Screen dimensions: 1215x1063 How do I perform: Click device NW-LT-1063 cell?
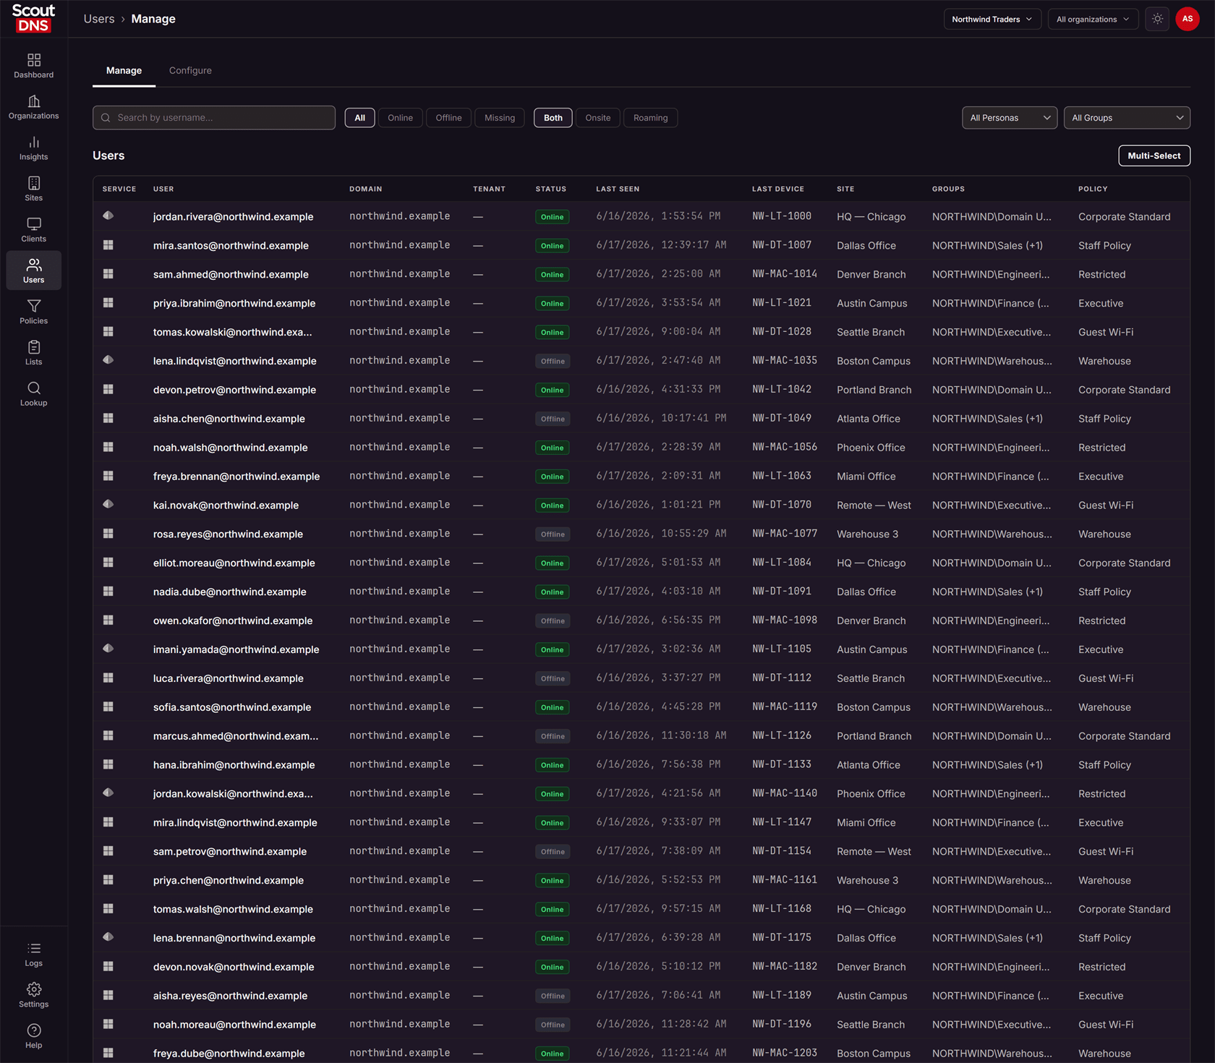tap(782, 476)
